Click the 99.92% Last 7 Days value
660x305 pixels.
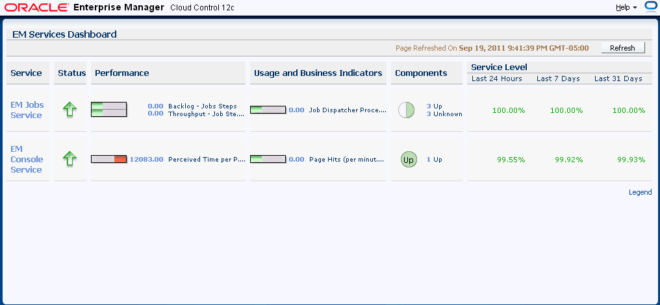(x=568, y=160)
